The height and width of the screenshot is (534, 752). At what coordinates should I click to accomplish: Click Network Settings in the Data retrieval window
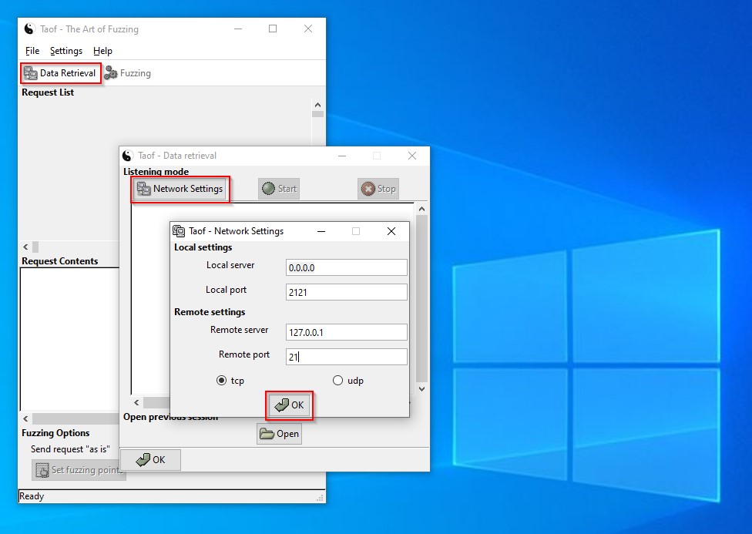[180, 189]
